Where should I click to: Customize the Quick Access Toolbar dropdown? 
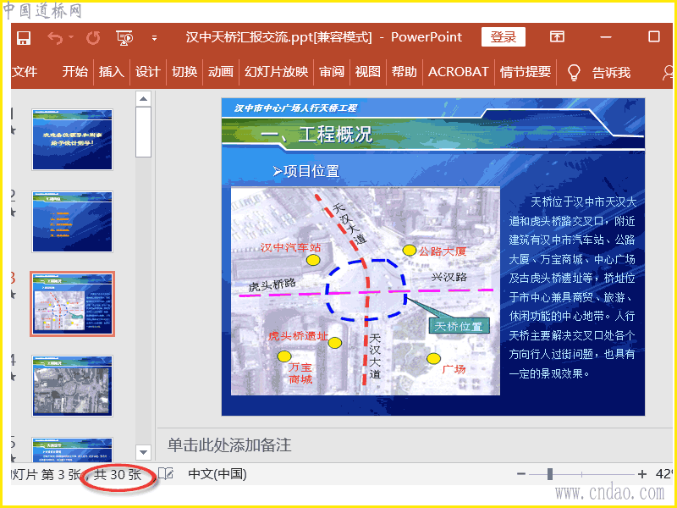(154, 38)
